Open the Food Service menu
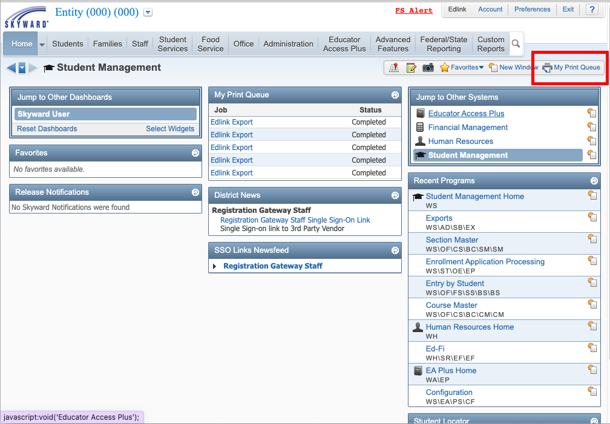610x424 pixels. pyautogui.click(x=211, y=44)
